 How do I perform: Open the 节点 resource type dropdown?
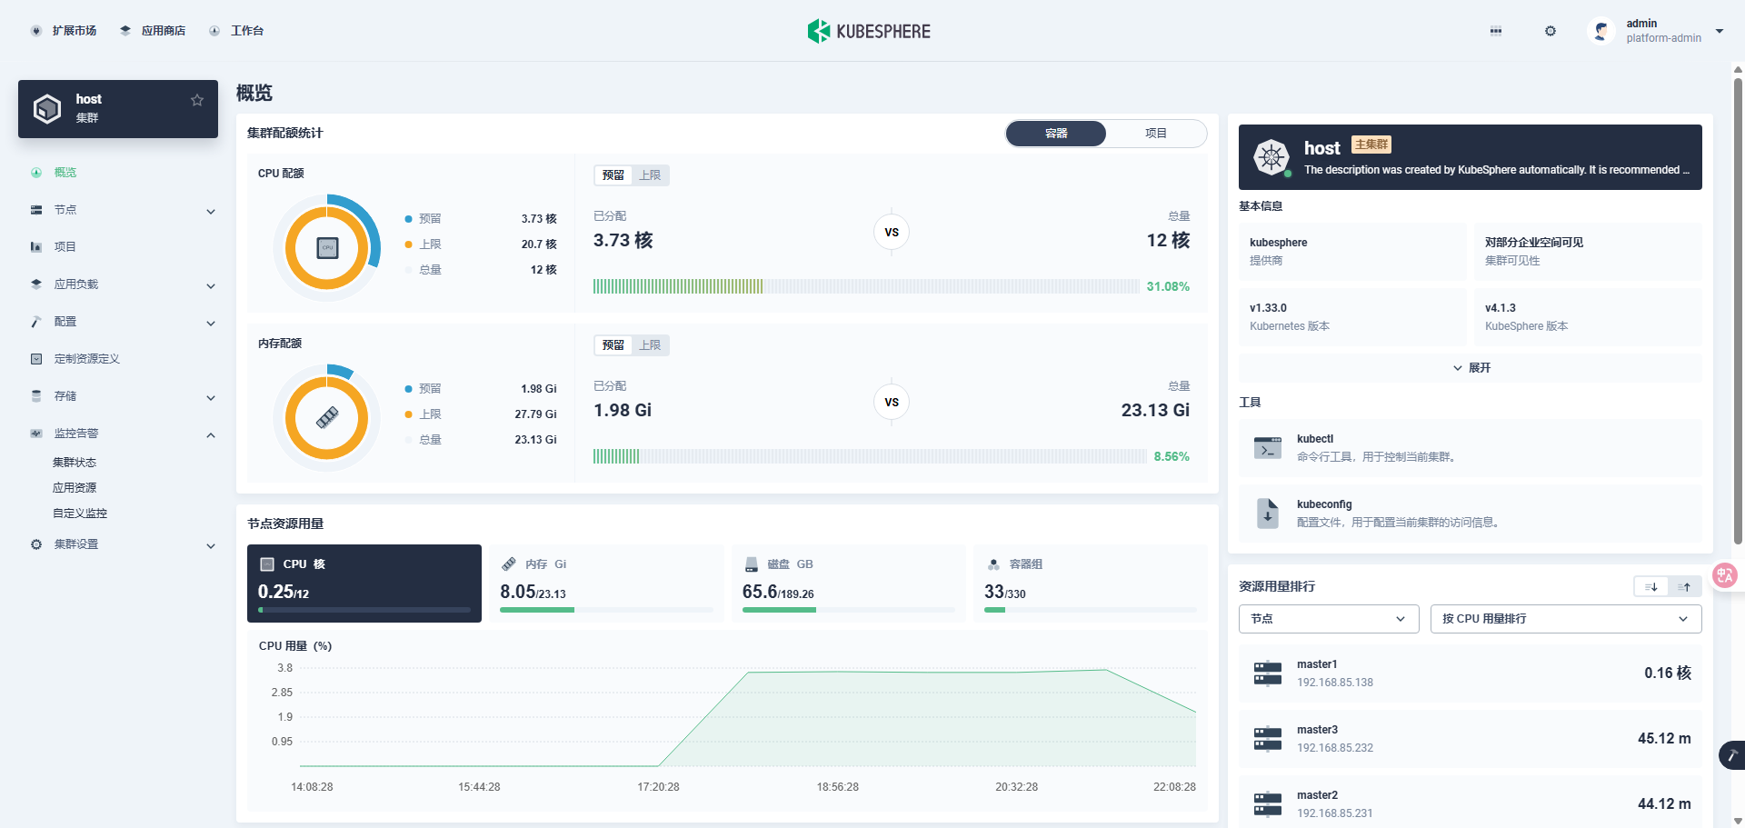click(x=1329, y=619)
